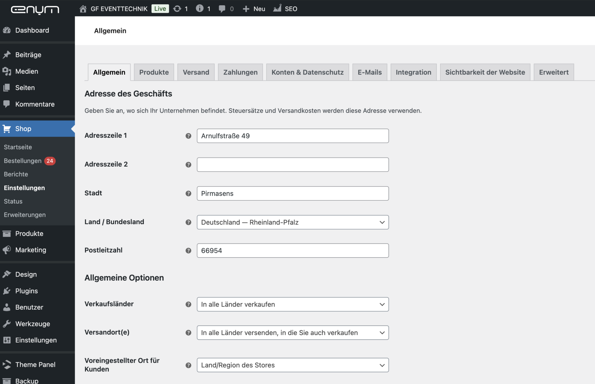Click the updates refresh icon in admin bar

177,9
